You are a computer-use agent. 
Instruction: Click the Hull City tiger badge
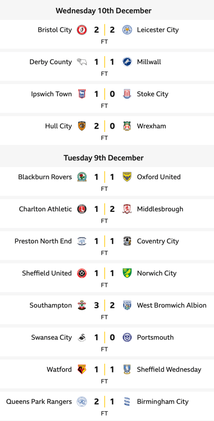pos(82,126)
